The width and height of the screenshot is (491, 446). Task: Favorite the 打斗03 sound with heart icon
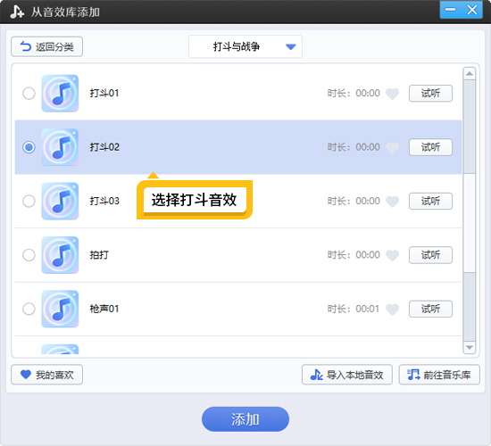pos(392,201)
